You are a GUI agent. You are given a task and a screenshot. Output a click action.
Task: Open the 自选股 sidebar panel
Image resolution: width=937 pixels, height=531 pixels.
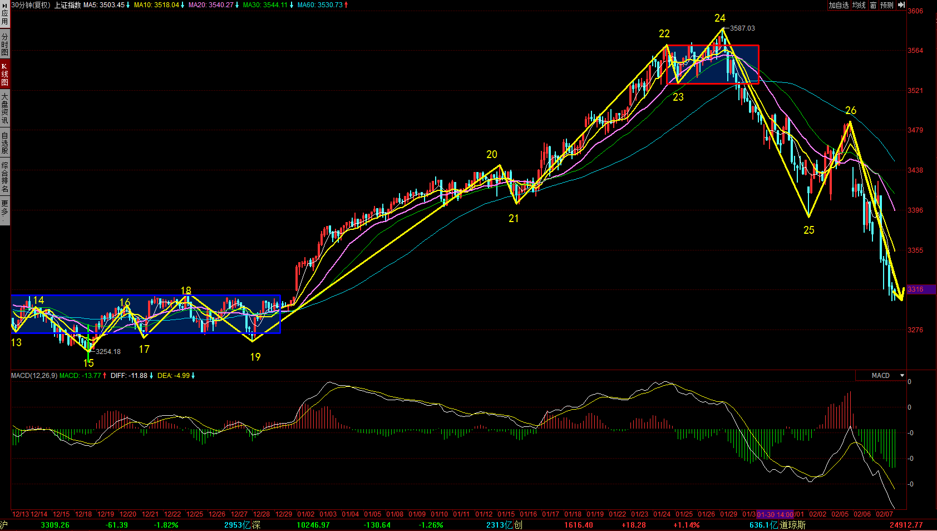[x=4, y=143]
